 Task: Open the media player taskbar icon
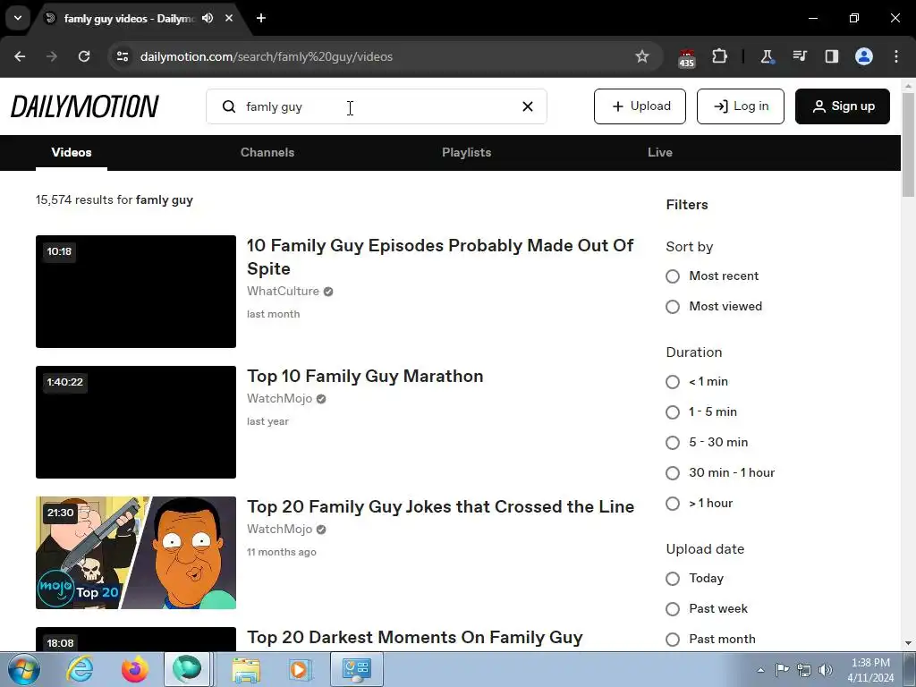coord(301,669)
